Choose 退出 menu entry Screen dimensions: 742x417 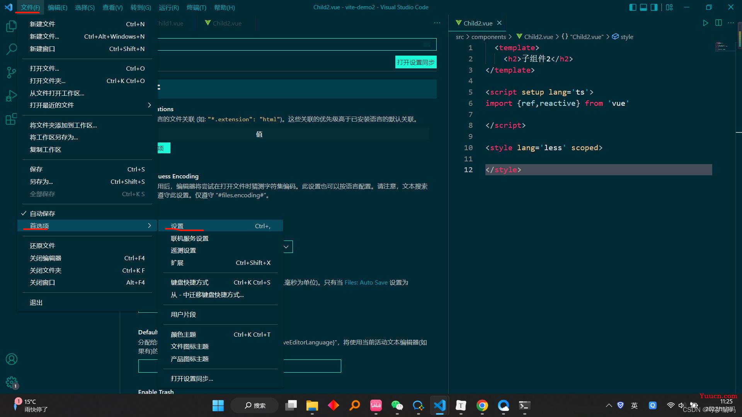(87, 302)
